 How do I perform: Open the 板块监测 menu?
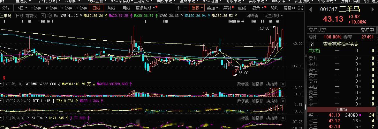click(97, 1)
